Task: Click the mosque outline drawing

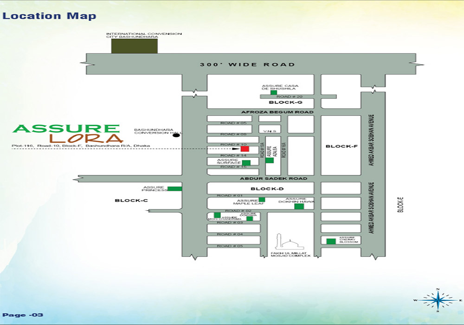Action: 290,242
